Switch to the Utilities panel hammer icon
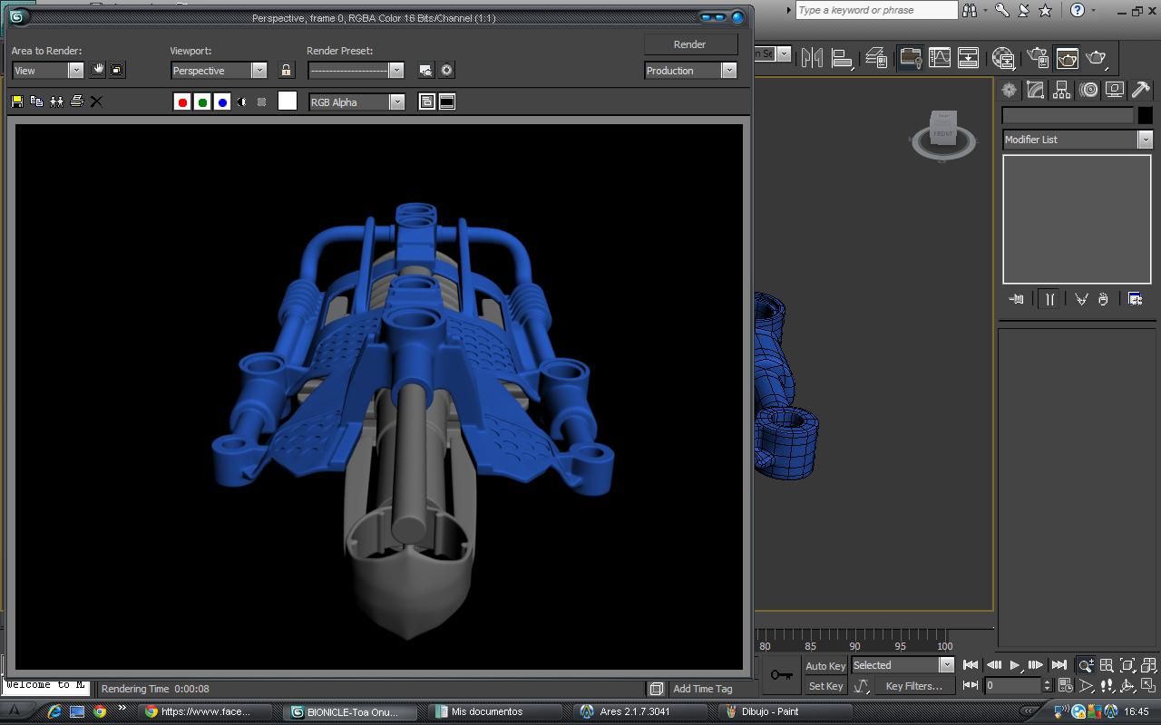 click(1140, 90)
